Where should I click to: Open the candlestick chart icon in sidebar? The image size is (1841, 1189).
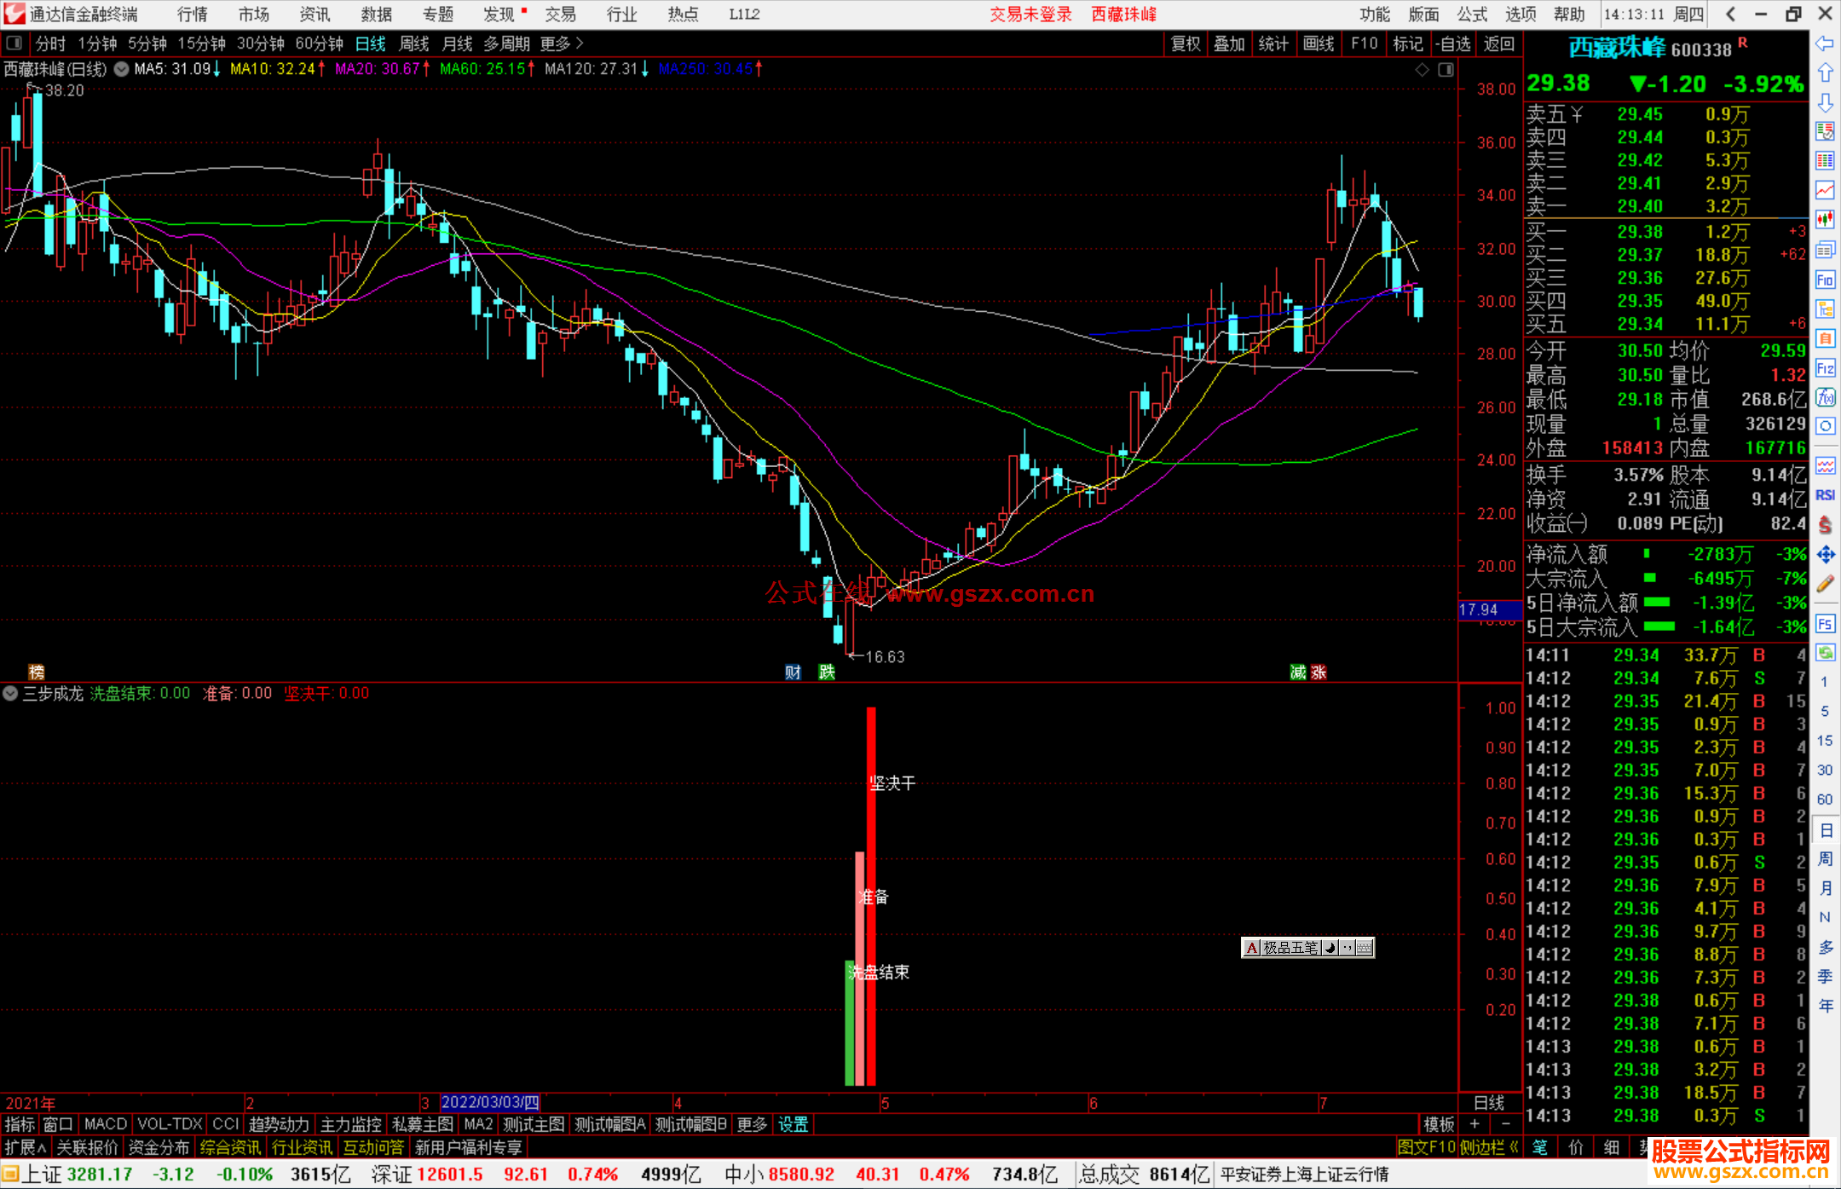tap(1825, 220)
